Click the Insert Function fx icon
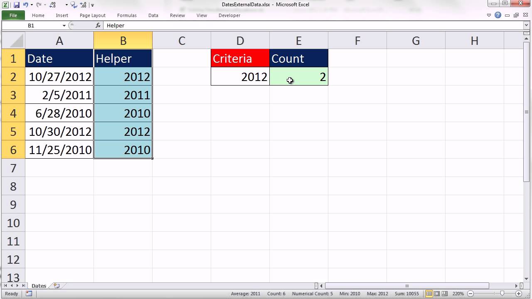Screen dimensions: 532x299 98,25
